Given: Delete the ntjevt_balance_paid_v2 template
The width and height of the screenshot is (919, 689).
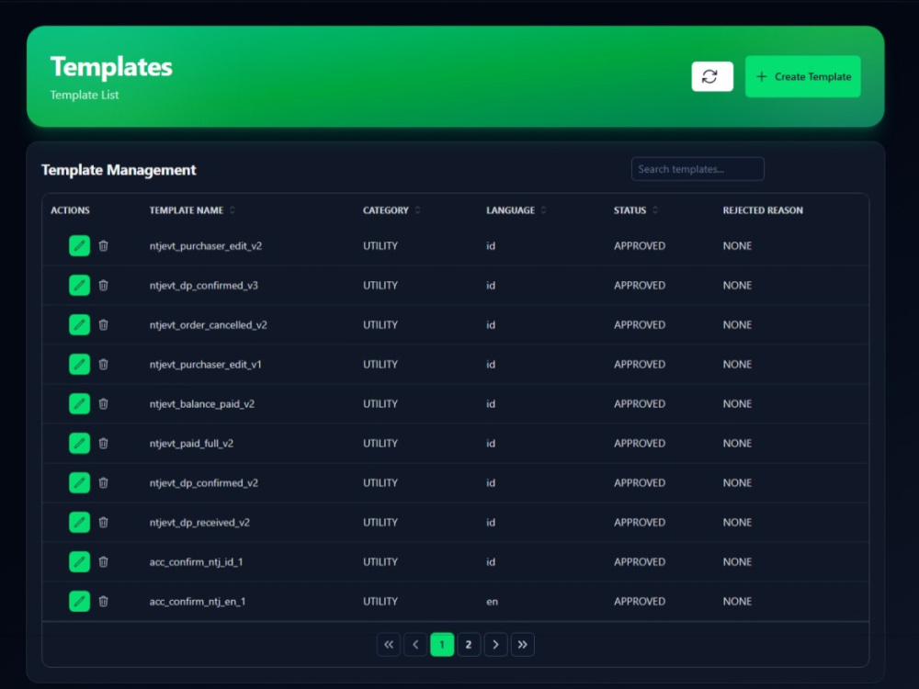Looking at the screenshot, I should pos(103,403).
